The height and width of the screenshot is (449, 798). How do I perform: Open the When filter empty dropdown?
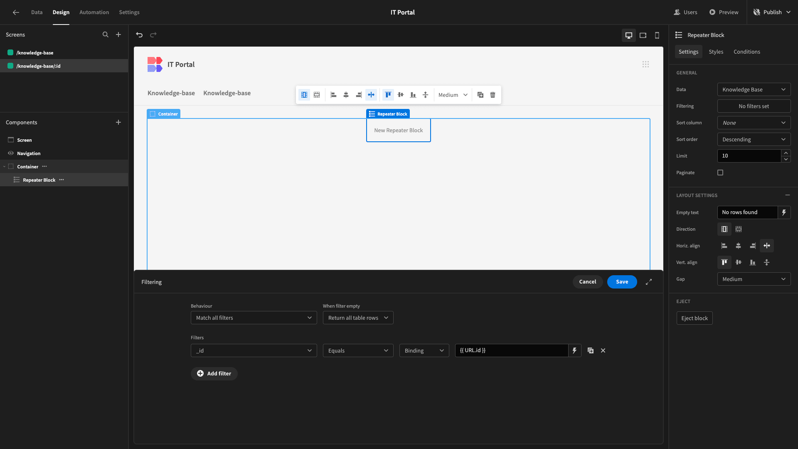click(x=356, y=318)
